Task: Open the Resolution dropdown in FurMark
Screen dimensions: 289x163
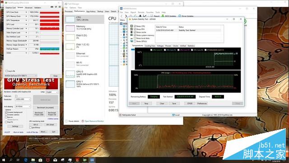Action: pyautogui.click(x=23, y=100)
